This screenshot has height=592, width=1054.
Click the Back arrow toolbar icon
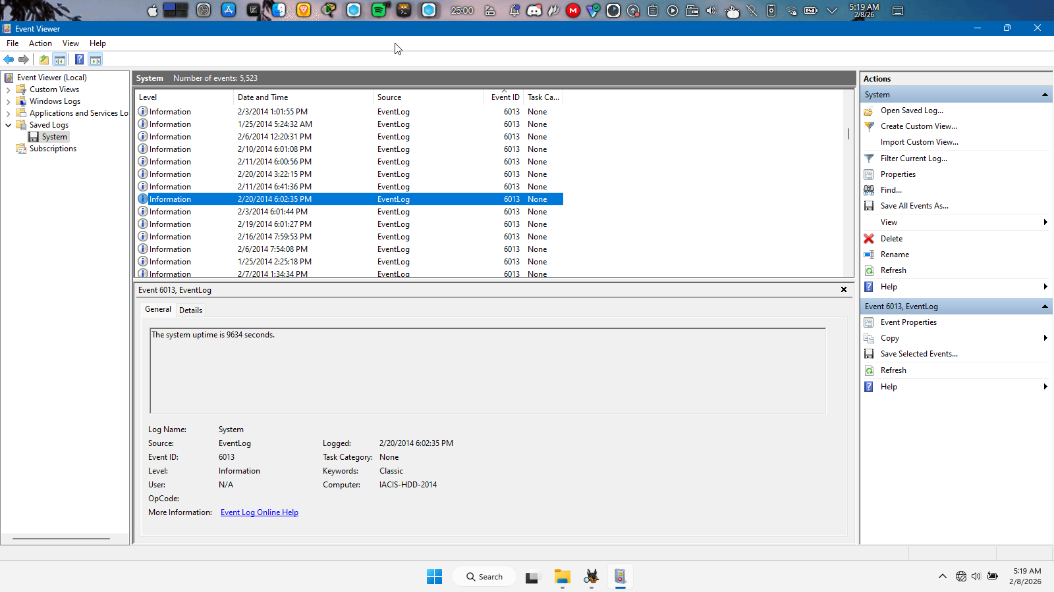[x=9, y=60]
